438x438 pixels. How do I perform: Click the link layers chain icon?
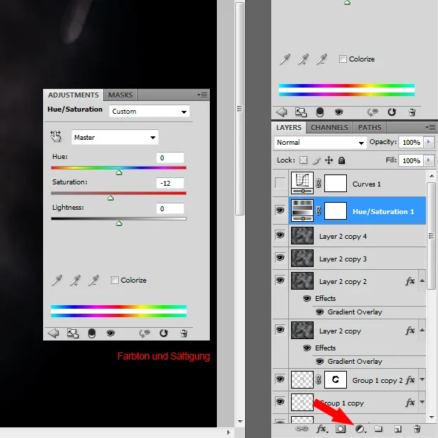[302, 429]
